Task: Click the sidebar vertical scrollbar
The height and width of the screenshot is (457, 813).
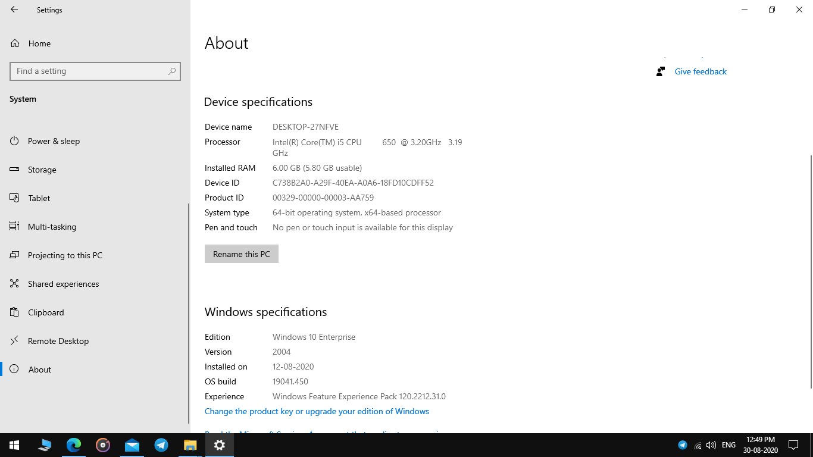Action: 189,314
